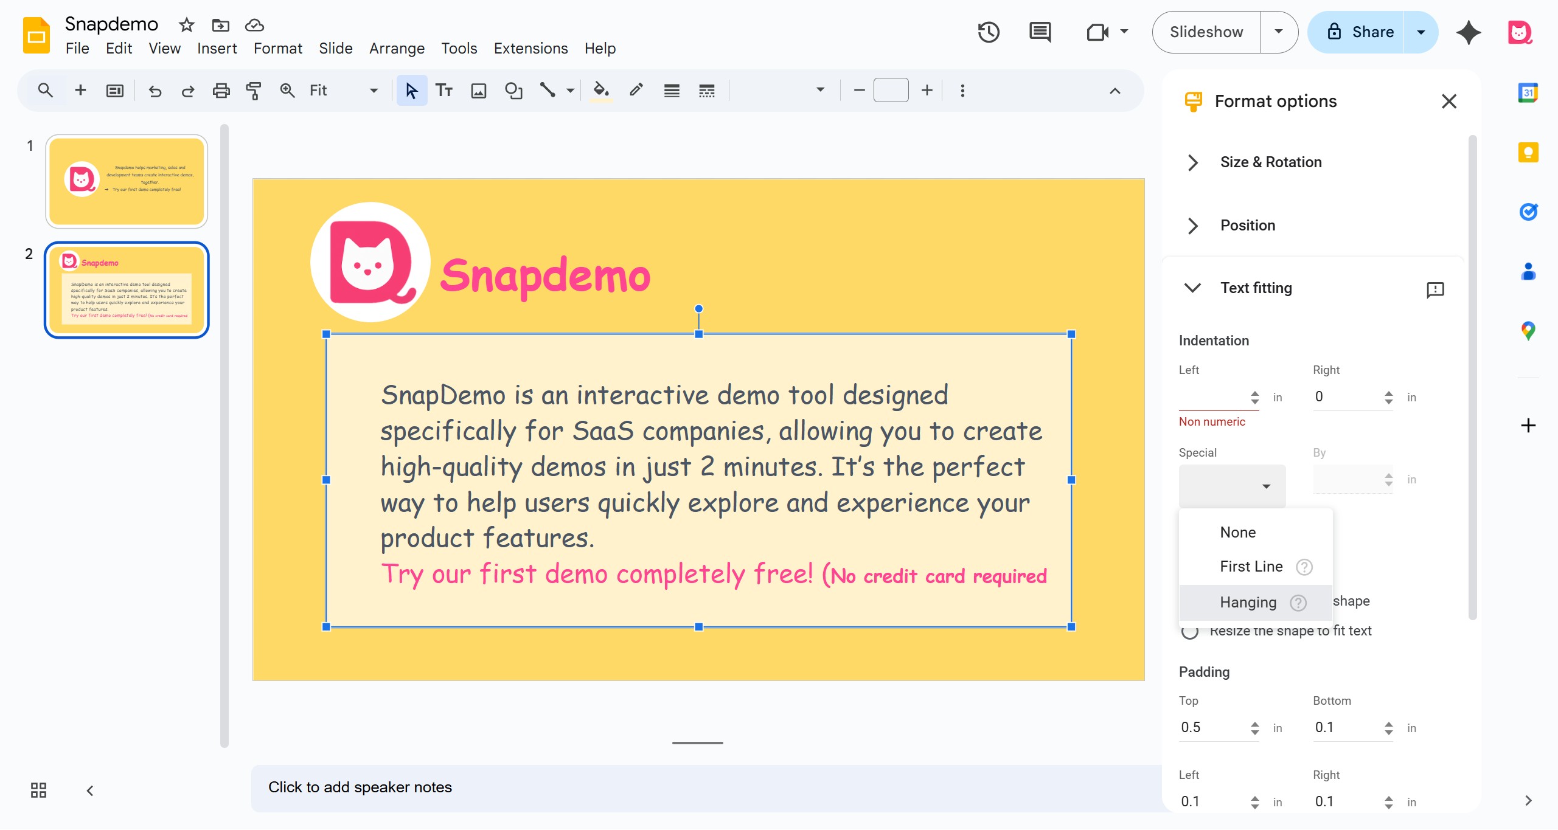The height and width of the screenshot is (830, 1558).
Task: Open the Google Slides home icon
Action: (x=36, y=35)
